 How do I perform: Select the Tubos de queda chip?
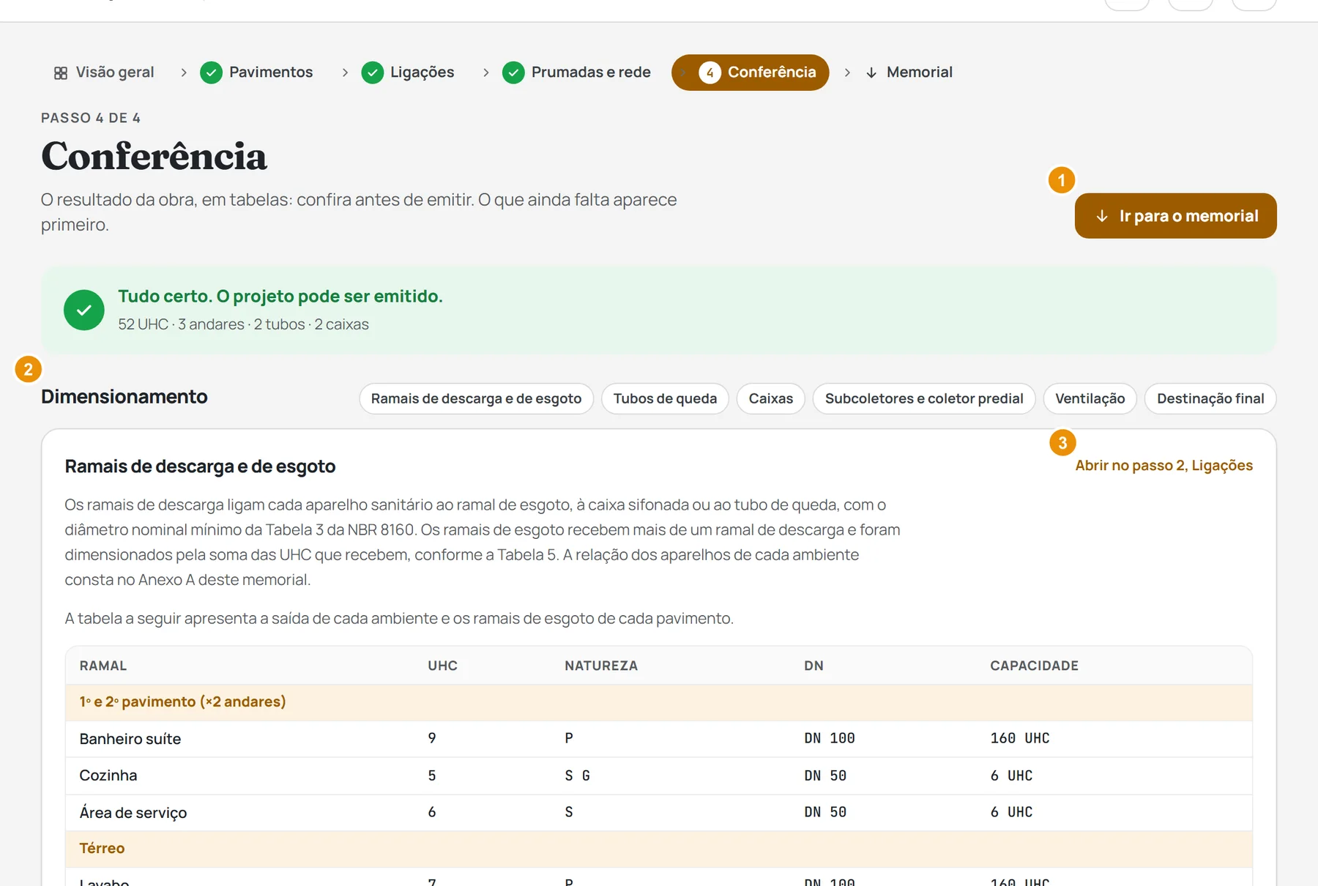(665, 399)
